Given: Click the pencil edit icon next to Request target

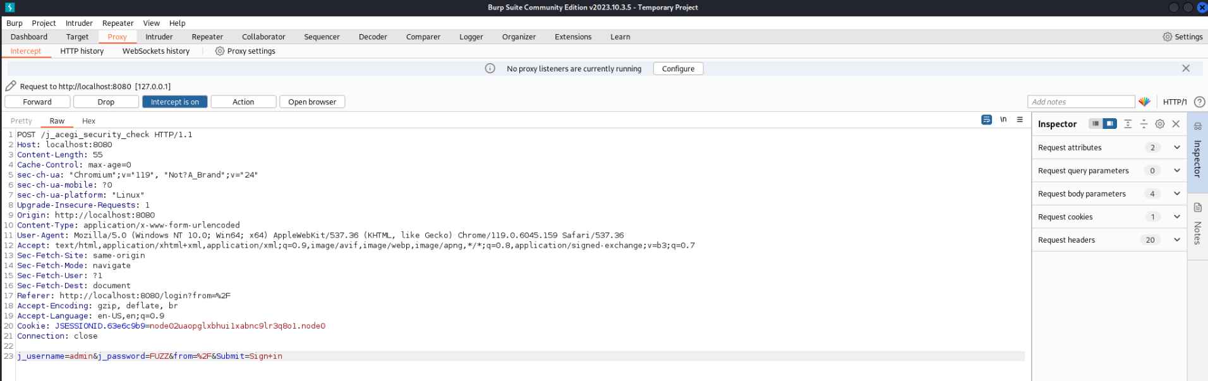Looking at the screenshot, I should [11, 86].
